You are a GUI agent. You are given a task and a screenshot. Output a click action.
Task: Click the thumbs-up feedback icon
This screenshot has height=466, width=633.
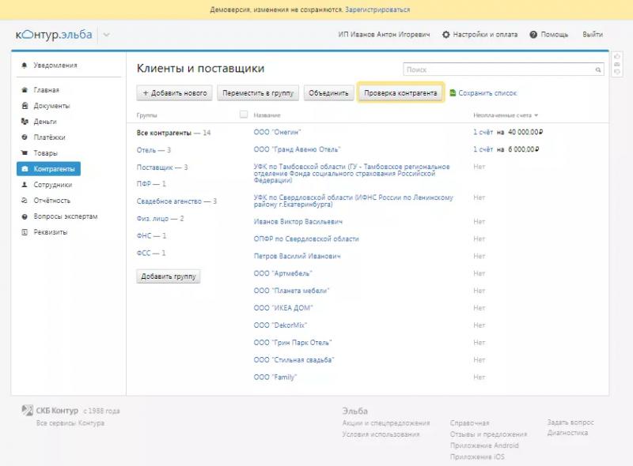tap(617, 56)
